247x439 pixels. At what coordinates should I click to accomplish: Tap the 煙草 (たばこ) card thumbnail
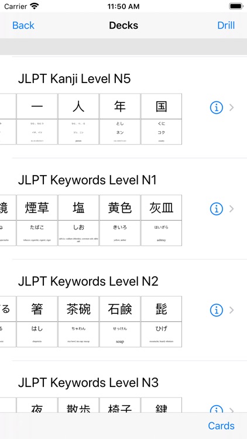click(37, 220)
